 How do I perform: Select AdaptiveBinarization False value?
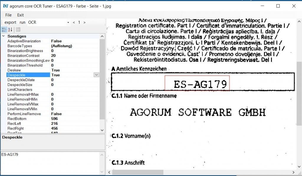coord(56,41)
